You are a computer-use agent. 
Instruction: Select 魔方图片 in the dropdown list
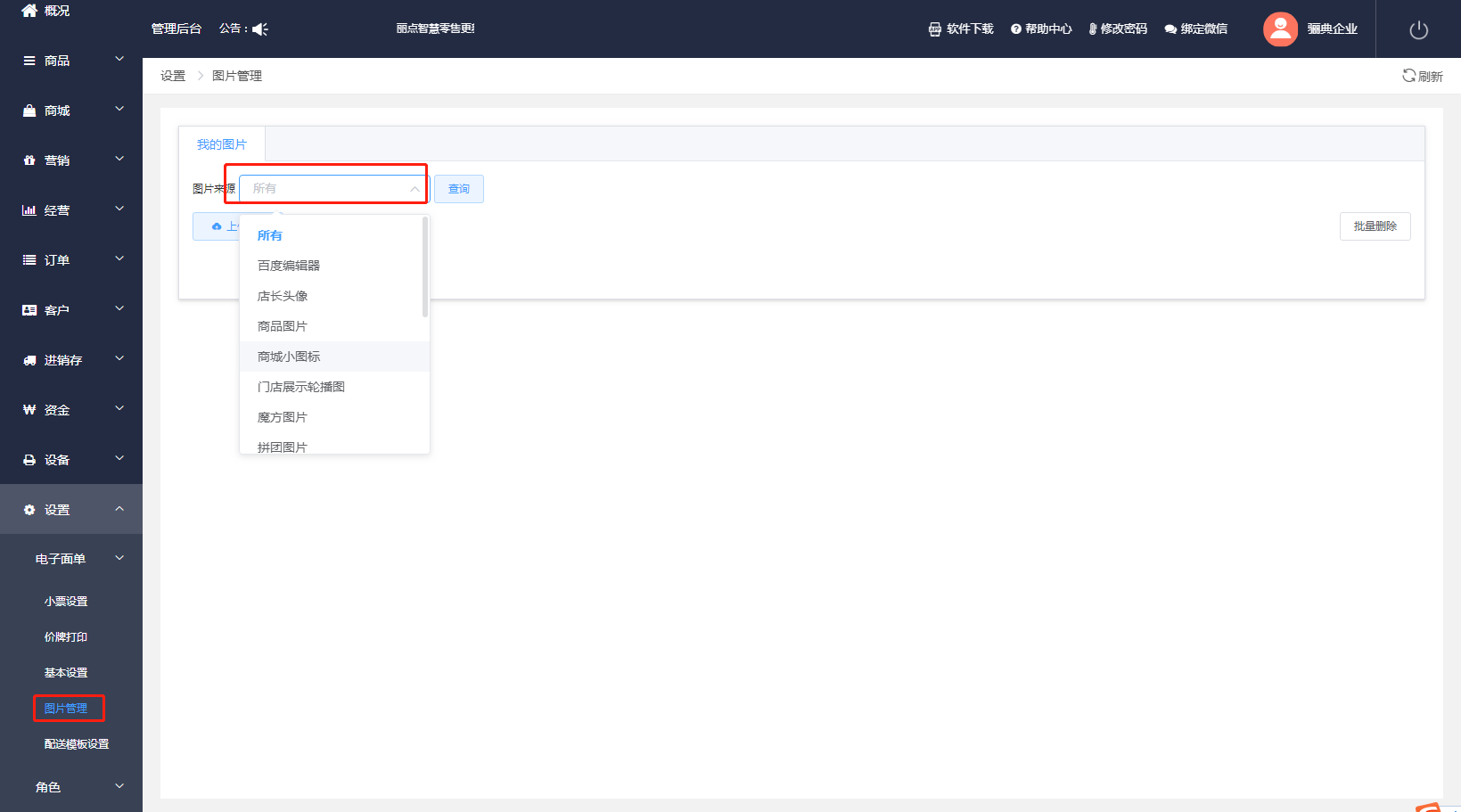tap(334, 417)
